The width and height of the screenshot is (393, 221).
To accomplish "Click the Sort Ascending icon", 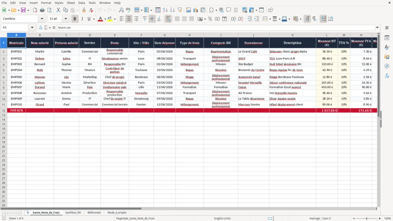I will [165, 10].
